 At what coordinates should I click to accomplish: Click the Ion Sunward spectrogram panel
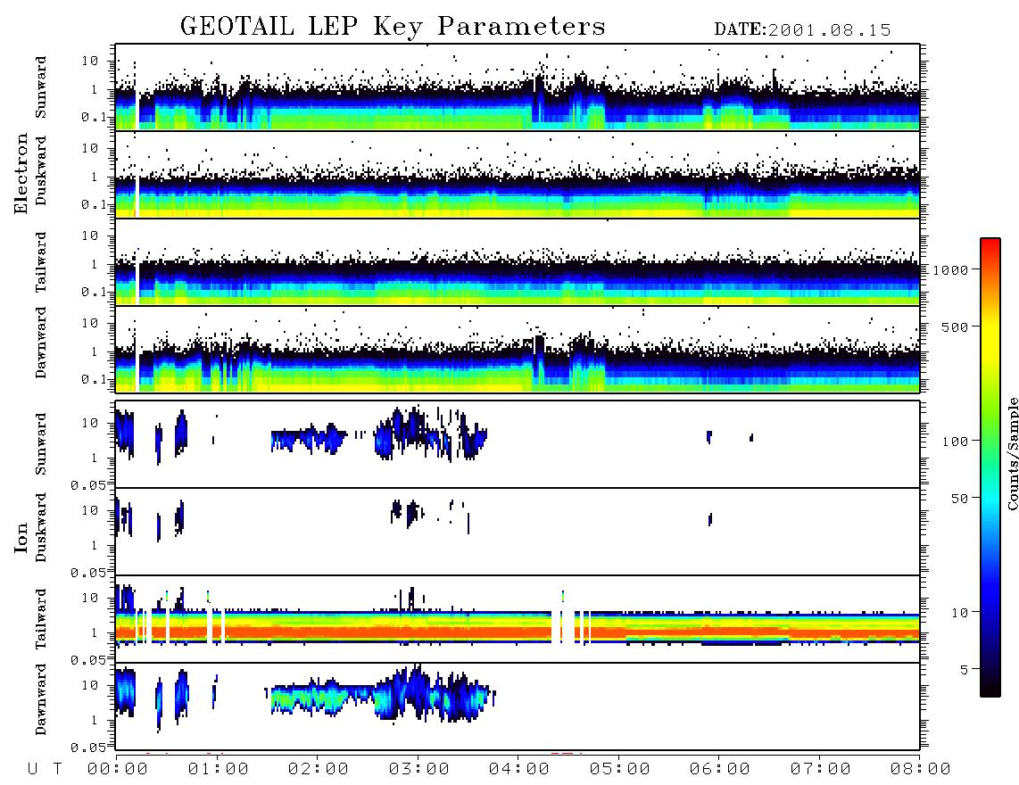click(518, 444)
